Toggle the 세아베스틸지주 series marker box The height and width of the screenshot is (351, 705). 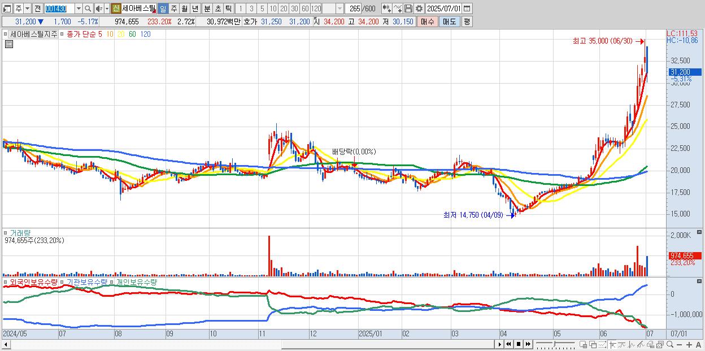(x=6, y=34)
